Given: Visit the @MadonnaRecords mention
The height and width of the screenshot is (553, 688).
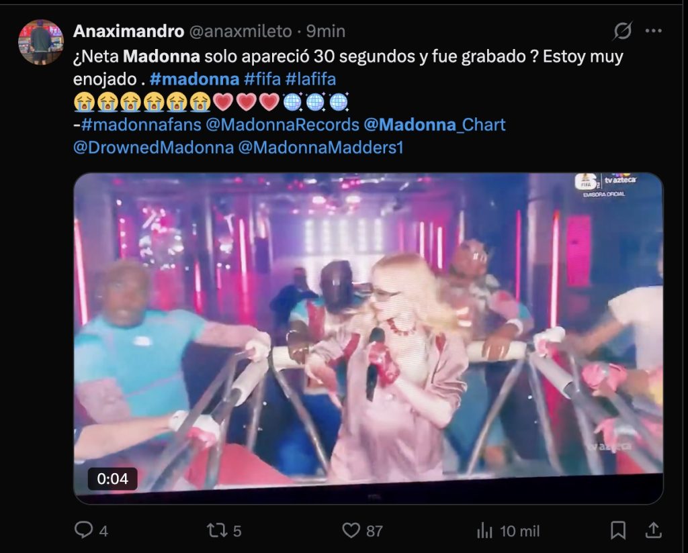Looking at the screenshot, I should [283, 125].
